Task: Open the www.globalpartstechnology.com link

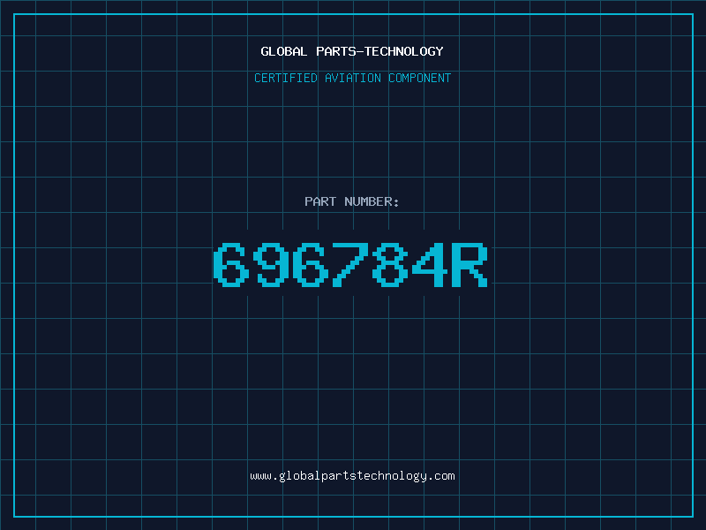Action: click(x=352, y=476)
